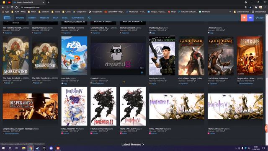Open a new browser tab with plus
The image size is (268, 151).
(x=49, y=3)
